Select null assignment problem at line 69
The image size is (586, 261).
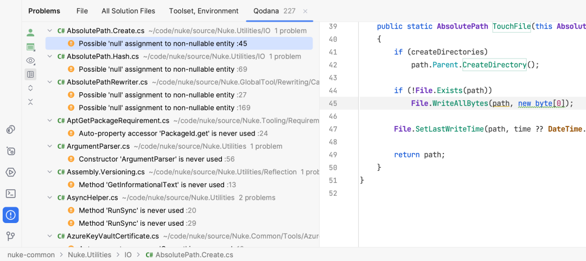pos(179,69)
